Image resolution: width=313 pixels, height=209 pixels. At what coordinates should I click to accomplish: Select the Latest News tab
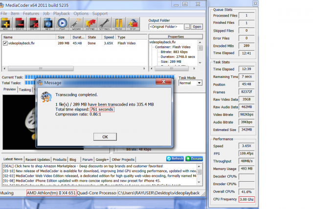tap(13, 159)
